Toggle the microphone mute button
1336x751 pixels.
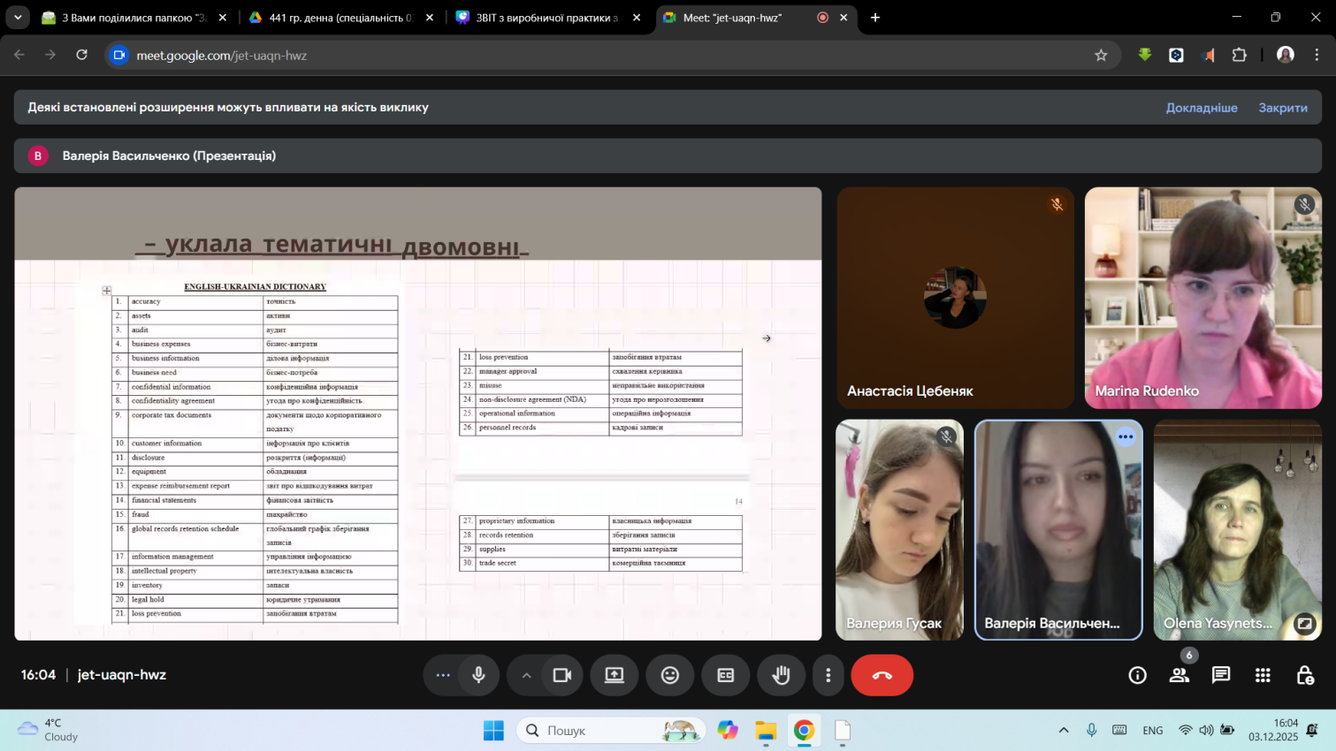(x=478, y=675)
